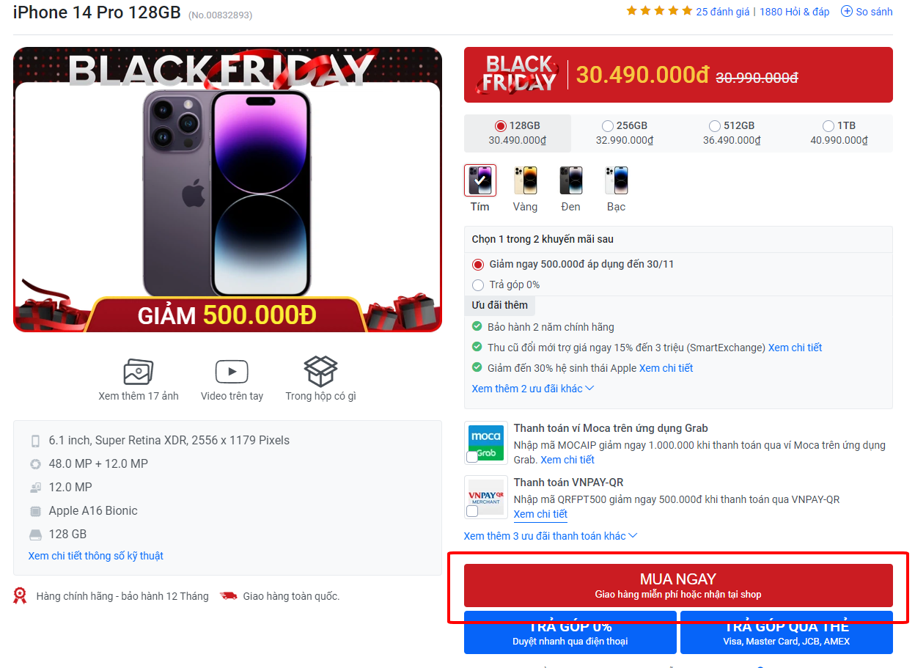Expand 'Xem thêm 3 ưu đãi thanh toán khác'

click(551, 536)
